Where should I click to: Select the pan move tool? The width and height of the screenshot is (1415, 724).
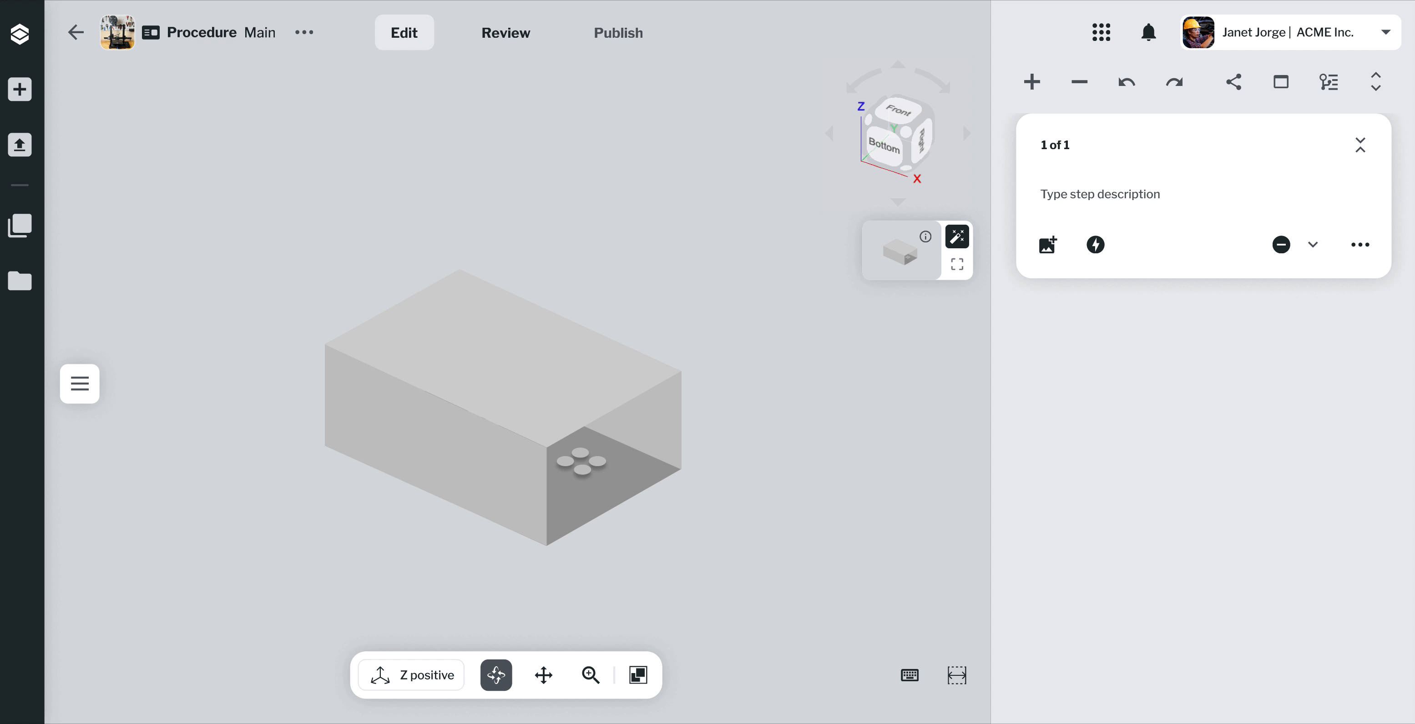coord(543,675)
